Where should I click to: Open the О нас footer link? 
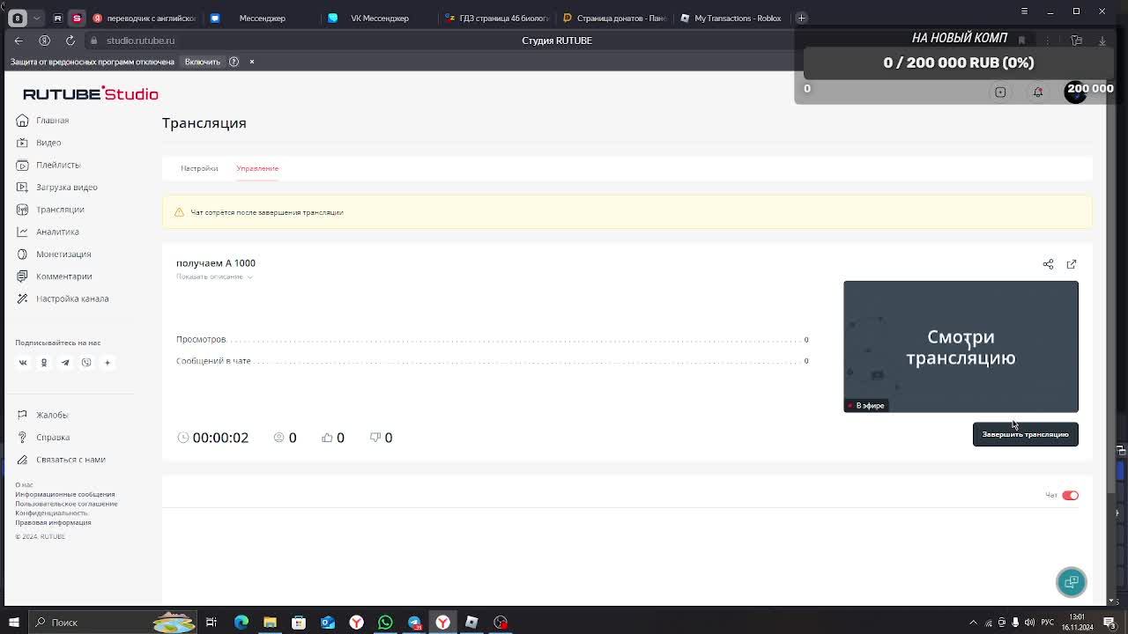click(24, 485)
